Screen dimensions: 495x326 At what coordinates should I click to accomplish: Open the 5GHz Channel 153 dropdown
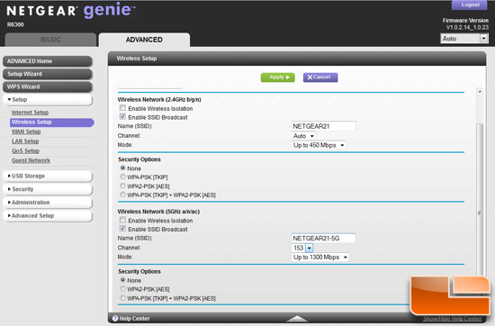tap(302, 248)
